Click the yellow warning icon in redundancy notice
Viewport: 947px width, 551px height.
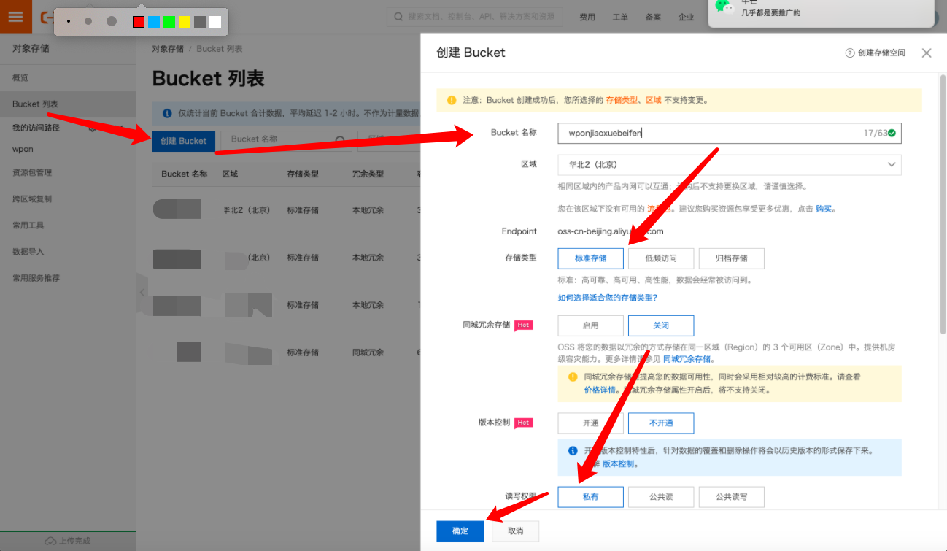[573, 377]
